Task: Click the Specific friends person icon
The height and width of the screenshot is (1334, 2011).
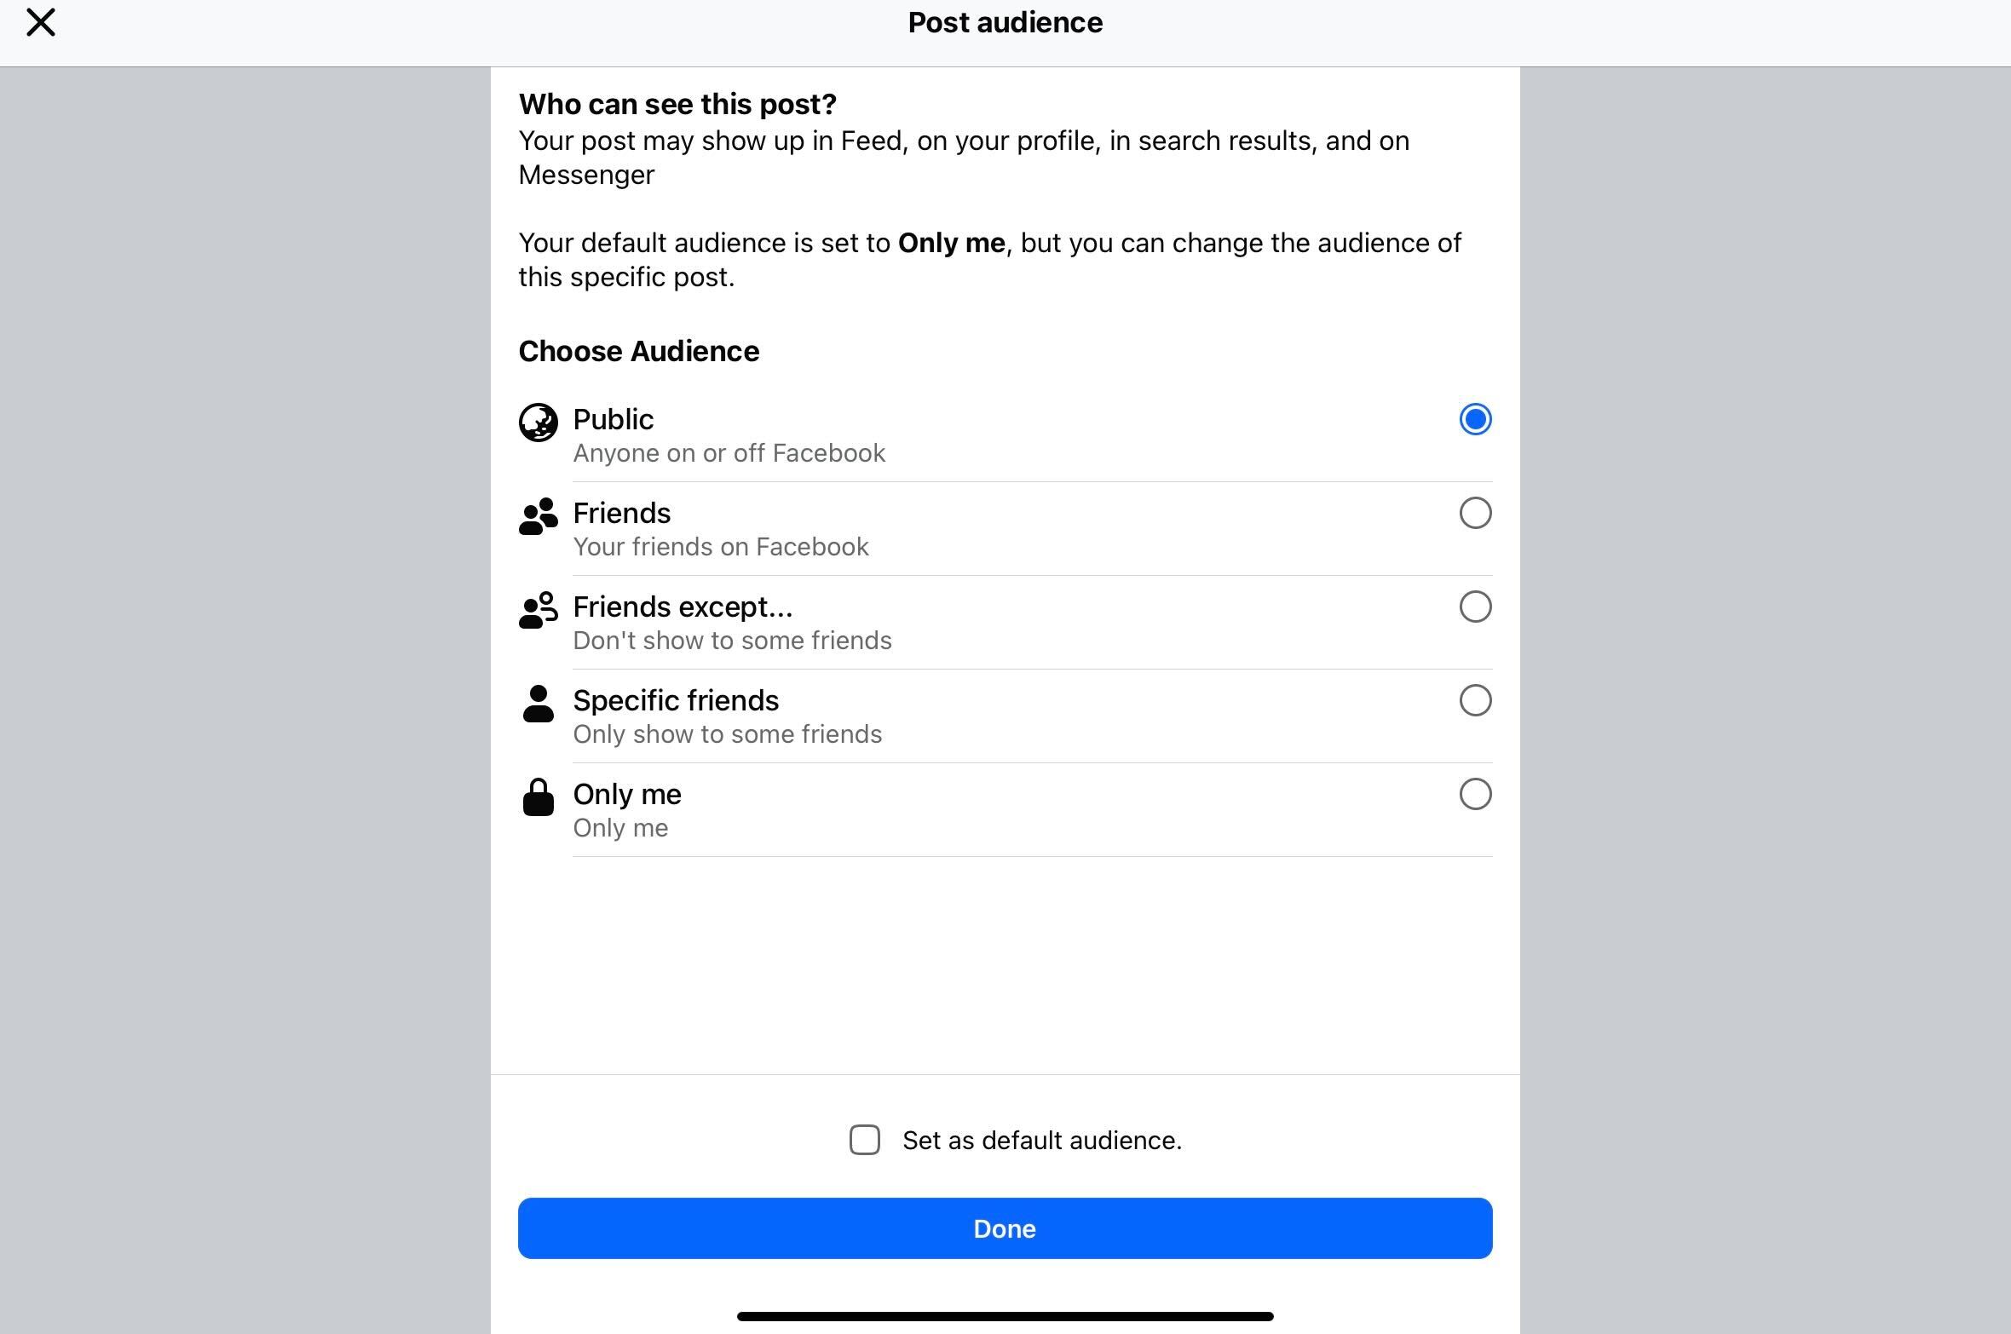Action: point(539,704)
